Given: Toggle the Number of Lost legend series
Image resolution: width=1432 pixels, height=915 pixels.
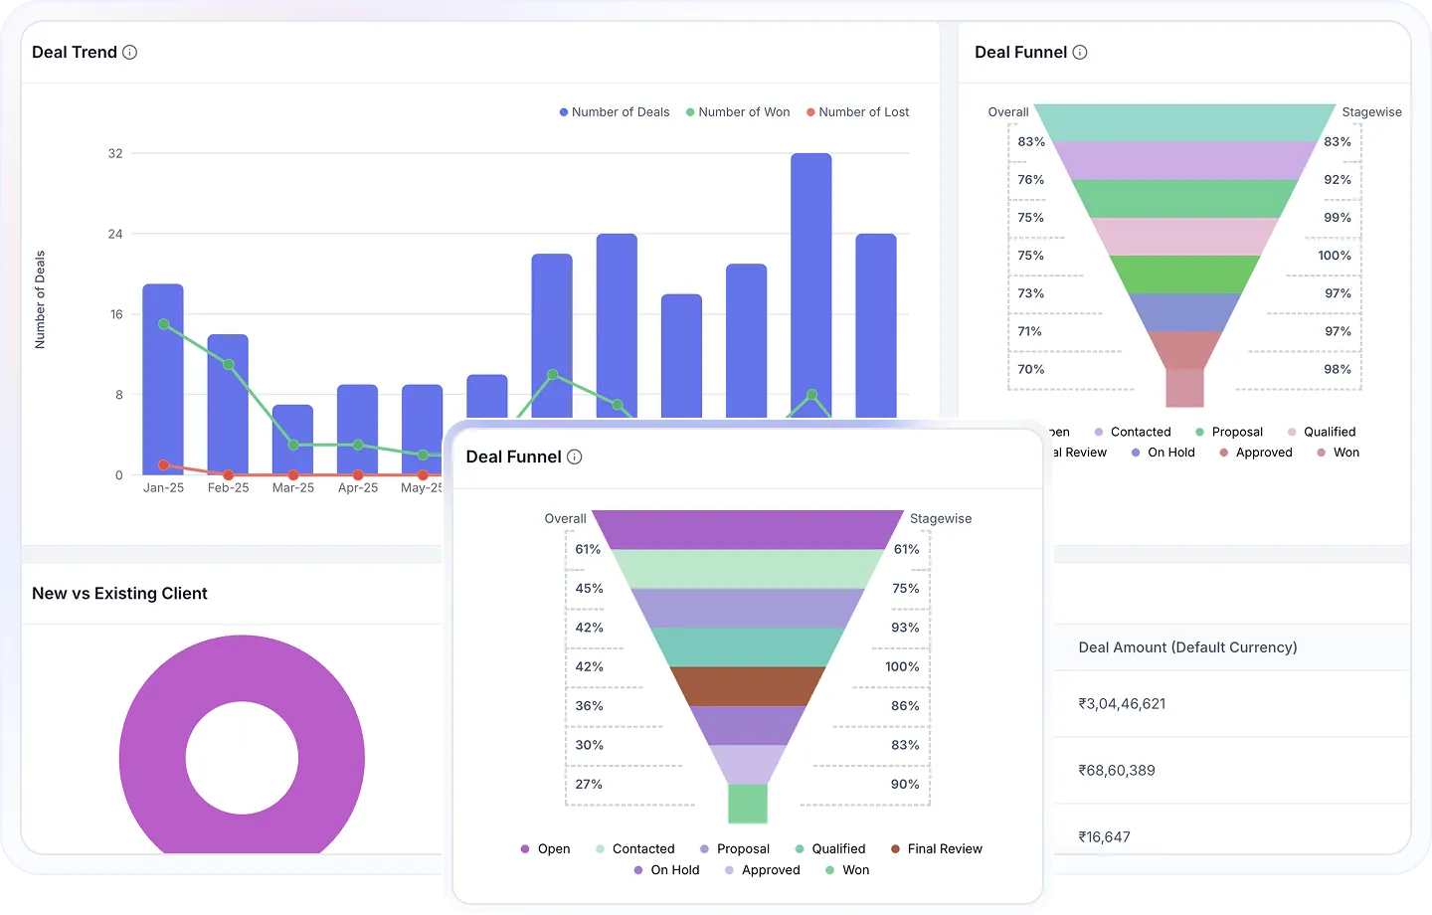Looking at the screenshot, I should pyautogui.click(x=857, y=112).
